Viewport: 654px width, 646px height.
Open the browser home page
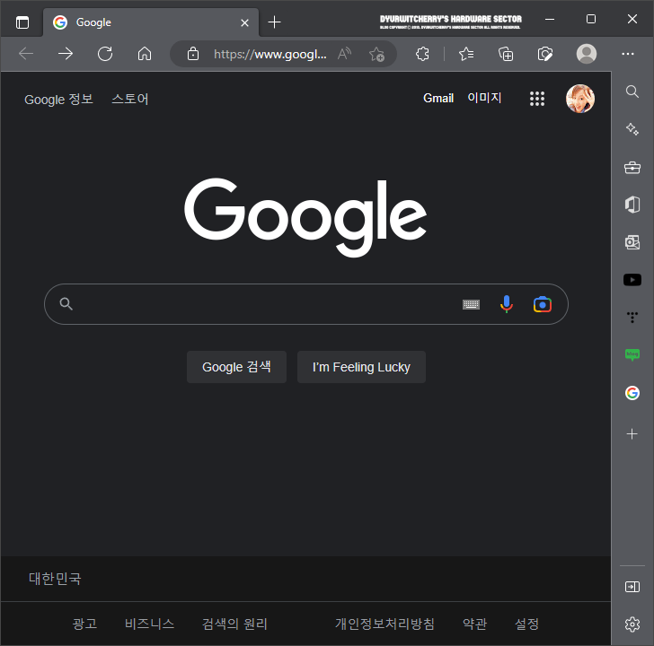point(145,54)
